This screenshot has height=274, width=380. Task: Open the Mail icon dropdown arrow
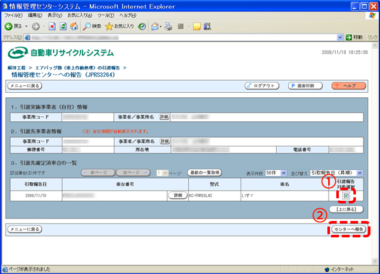click(x=160, y=27)
